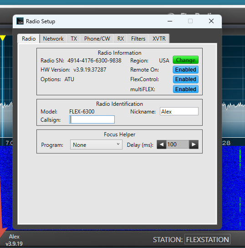Toggle FlexControl Enabled button
The image size is (245, 248).
186,79
